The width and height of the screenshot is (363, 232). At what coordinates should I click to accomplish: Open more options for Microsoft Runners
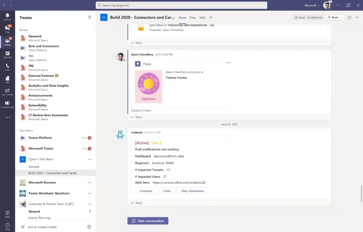coord(89,183)
